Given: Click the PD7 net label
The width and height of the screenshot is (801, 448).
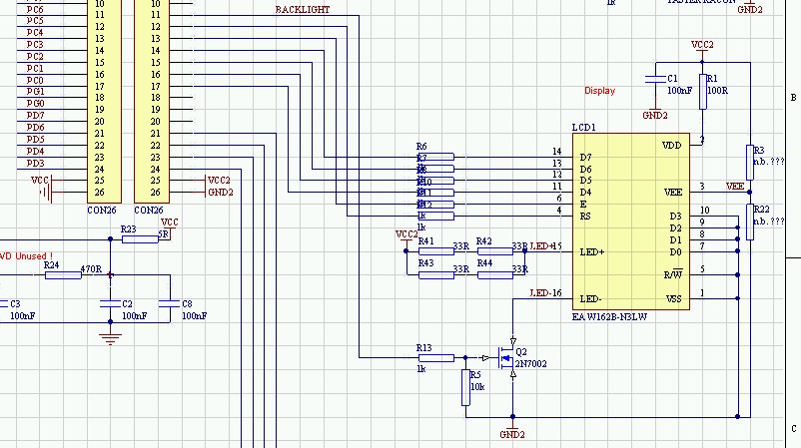Looking at the screenshot, I should 35,116.
